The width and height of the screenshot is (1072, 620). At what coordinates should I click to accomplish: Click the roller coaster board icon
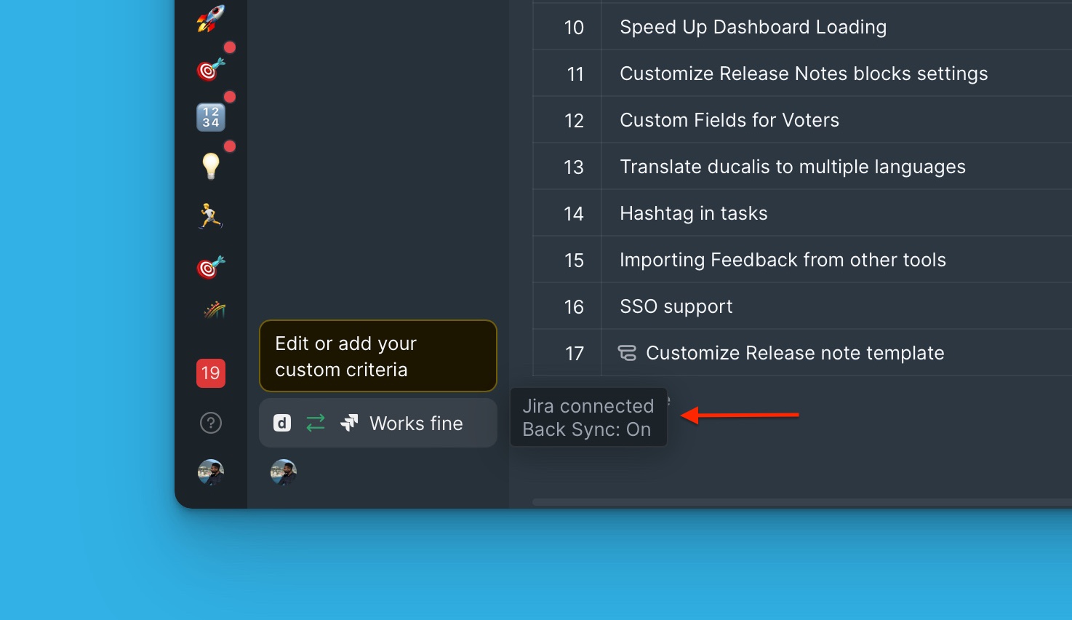coord(210,309)
